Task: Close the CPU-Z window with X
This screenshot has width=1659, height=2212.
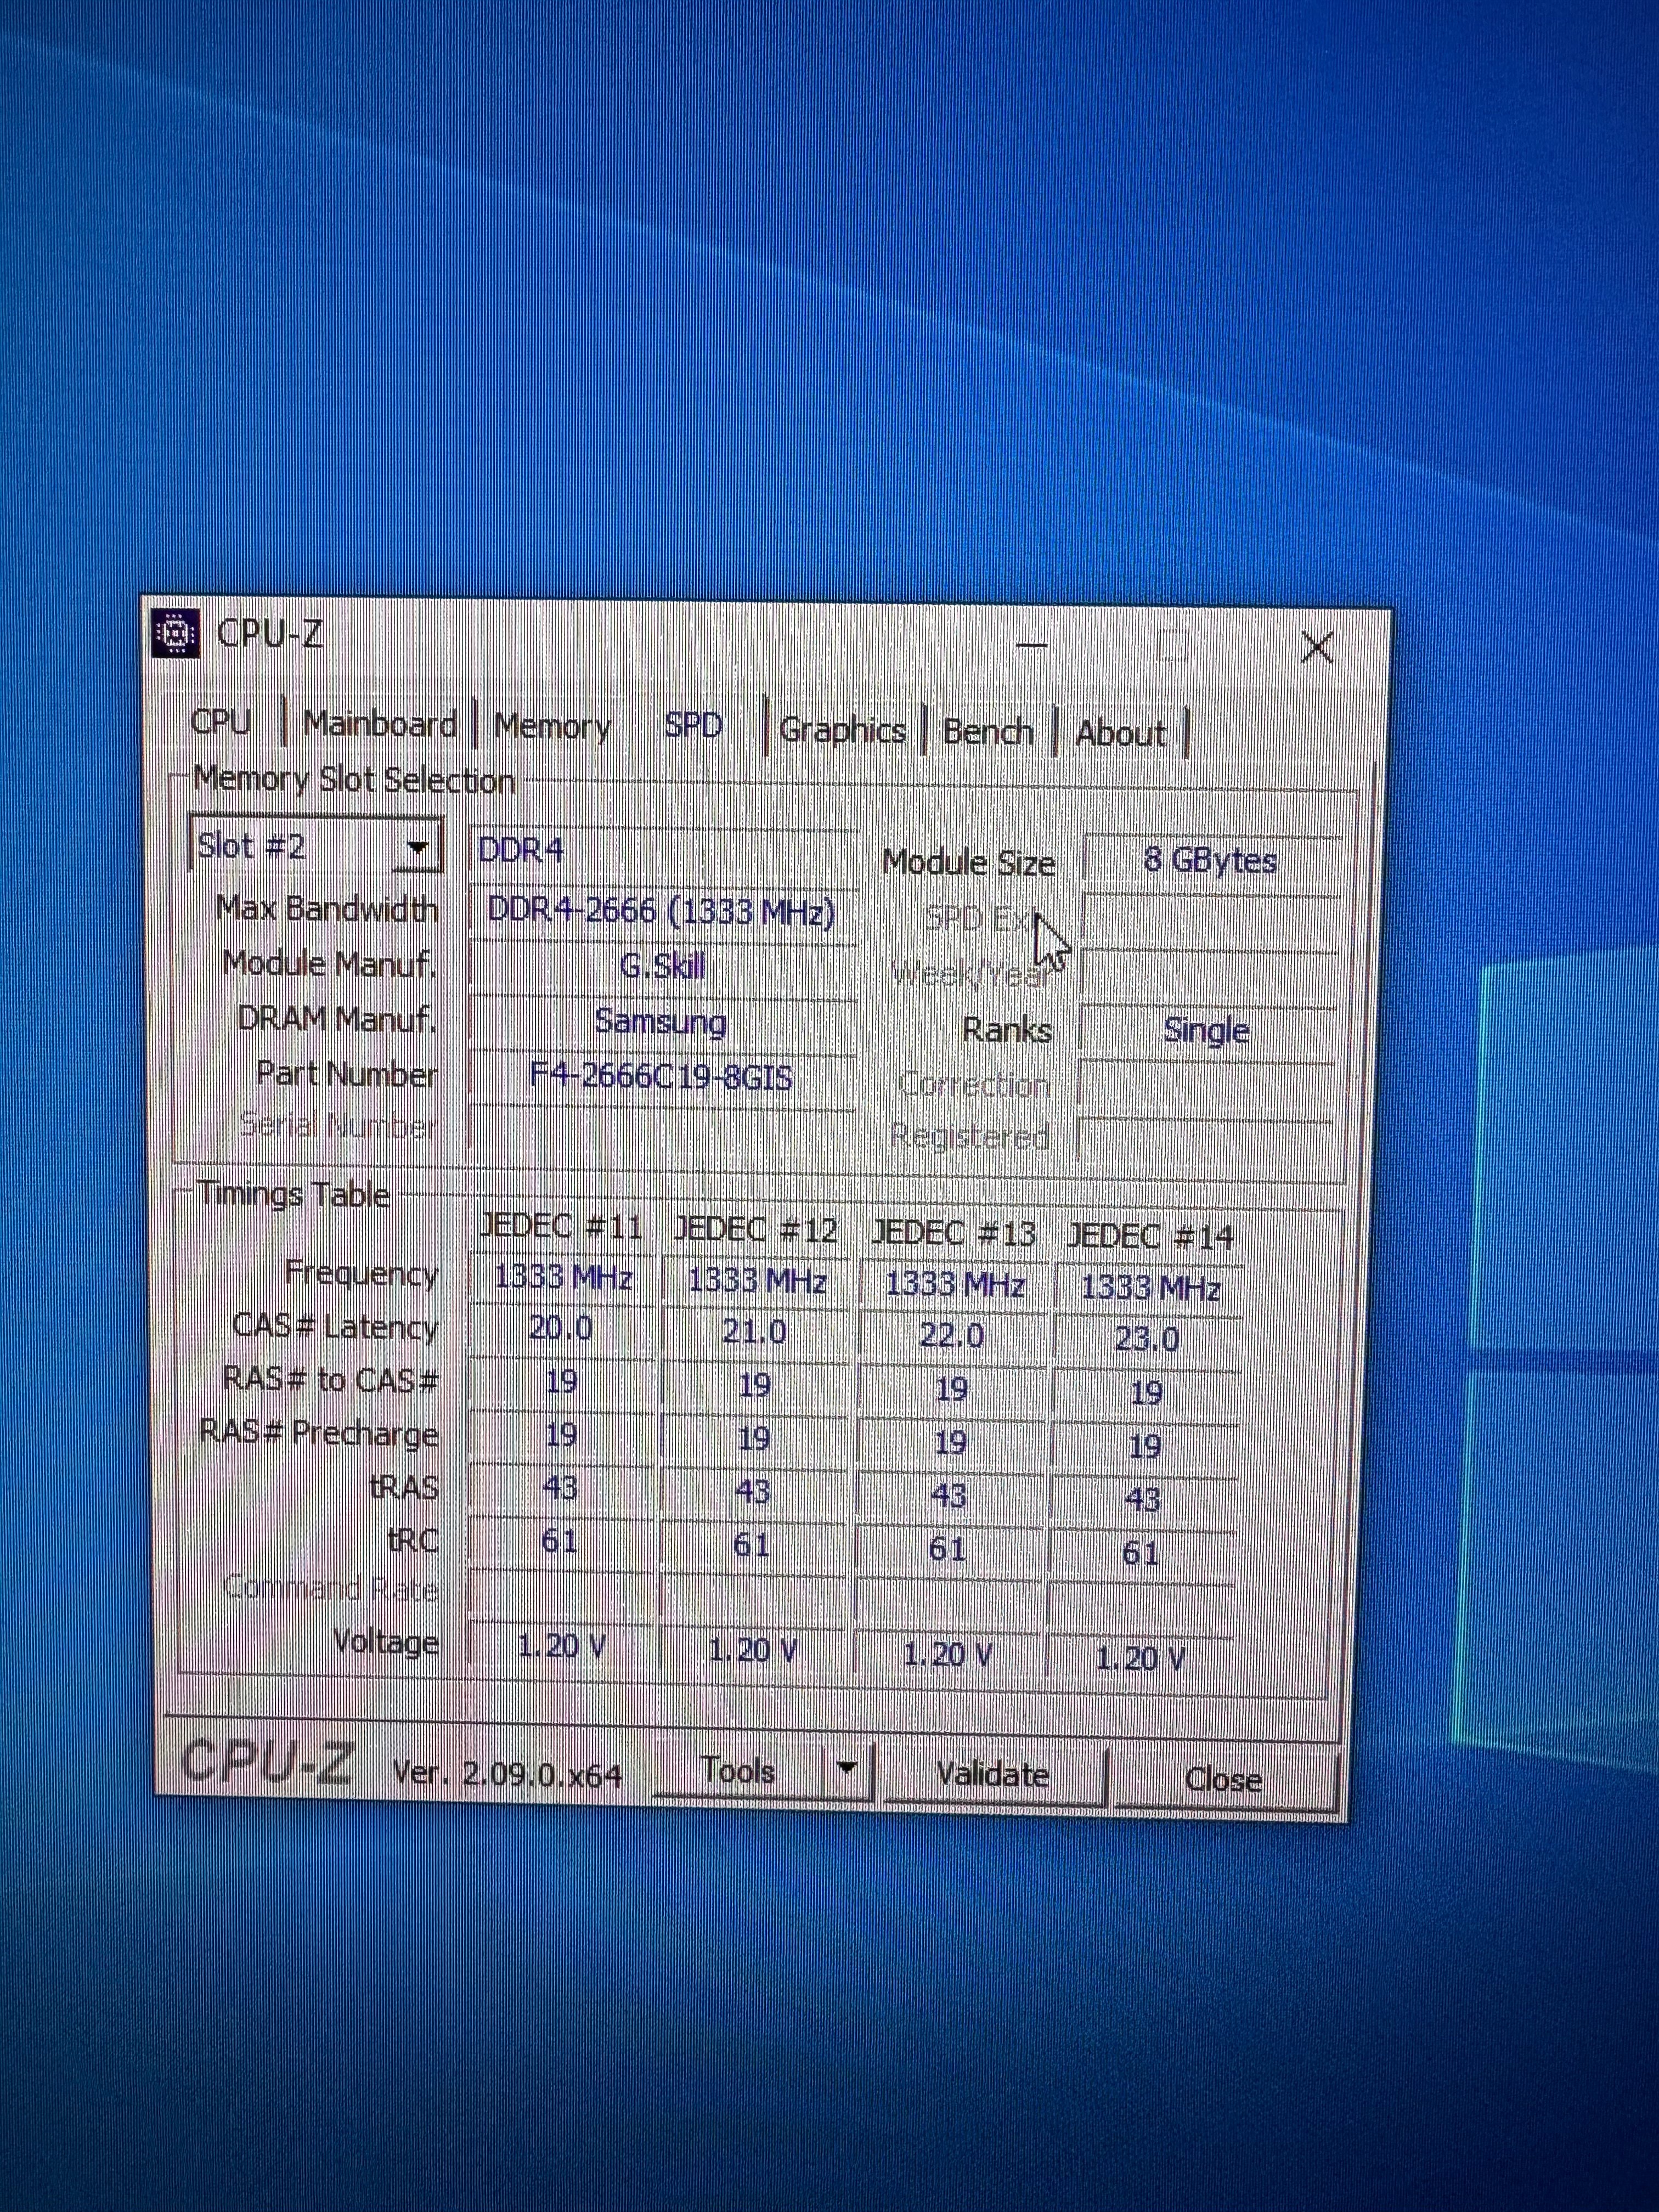Action: (x=1317, y=647)
